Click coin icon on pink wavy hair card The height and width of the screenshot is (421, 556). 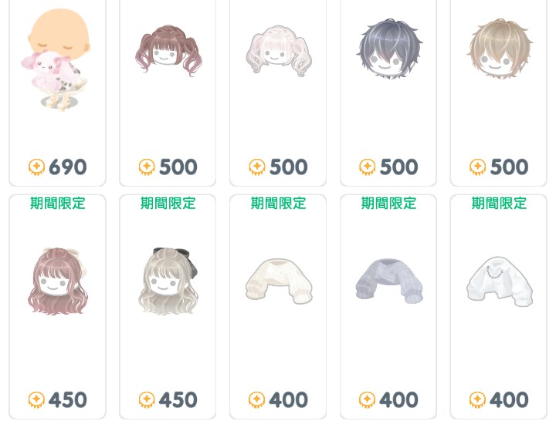tap(36, 400)
